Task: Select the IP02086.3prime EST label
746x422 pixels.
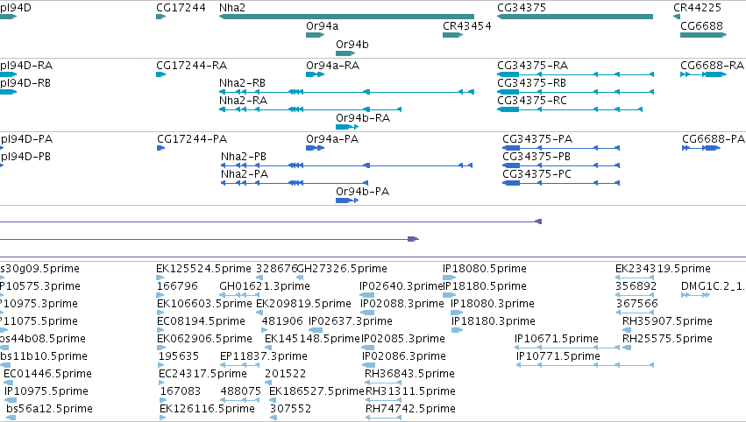Action: click(404, 356)
